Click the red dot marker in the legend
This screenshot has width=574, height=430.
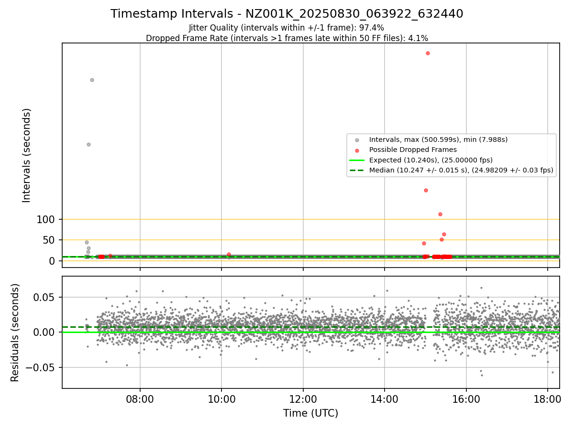[x=357, y=150]
